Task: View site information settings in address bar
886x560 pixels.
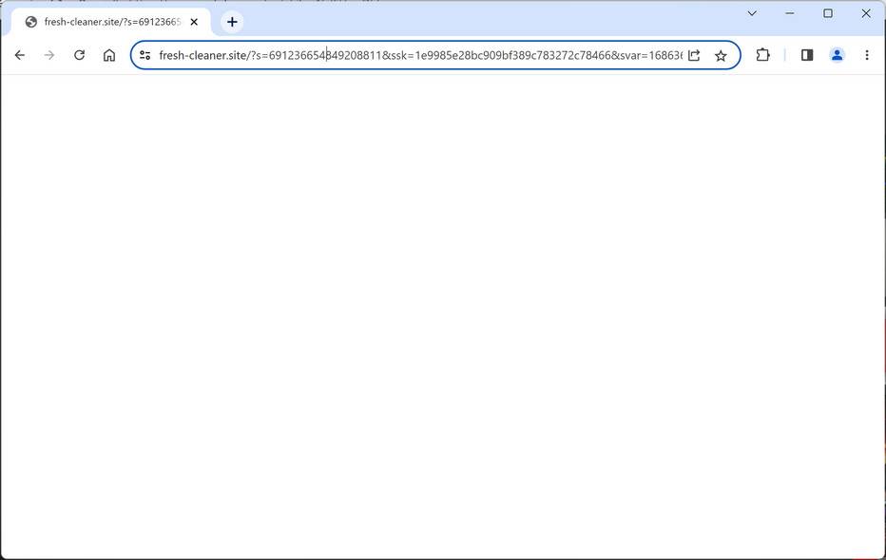Action: [144, 55]
